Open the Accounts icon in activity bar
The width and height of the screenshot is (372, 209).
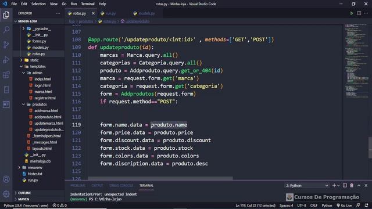pos(6,179)
